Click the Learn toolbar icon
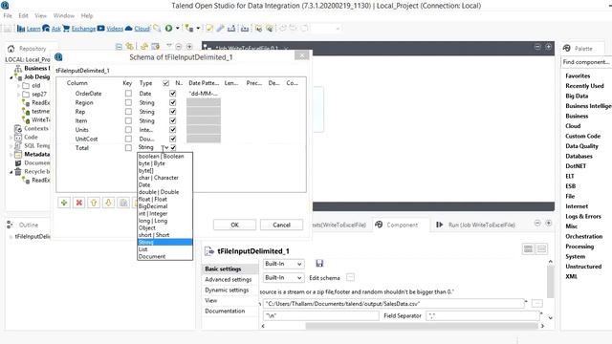This screenshot has height=344, width=612. tap(21, 29)
